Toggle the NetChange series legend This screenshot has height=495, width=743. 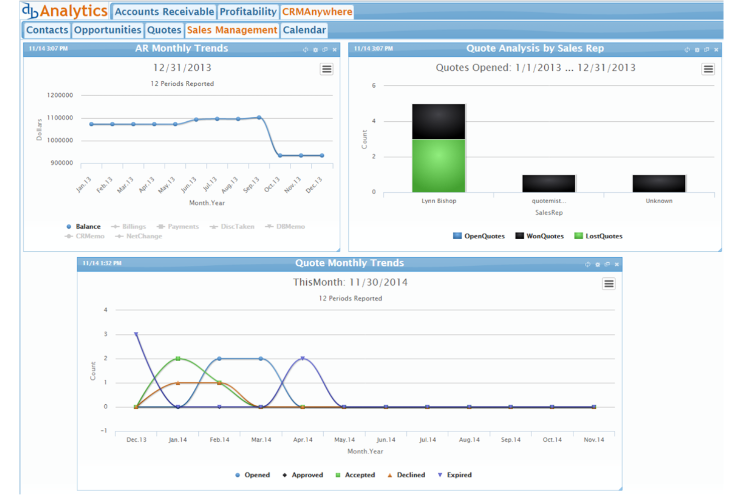point(139,236)
